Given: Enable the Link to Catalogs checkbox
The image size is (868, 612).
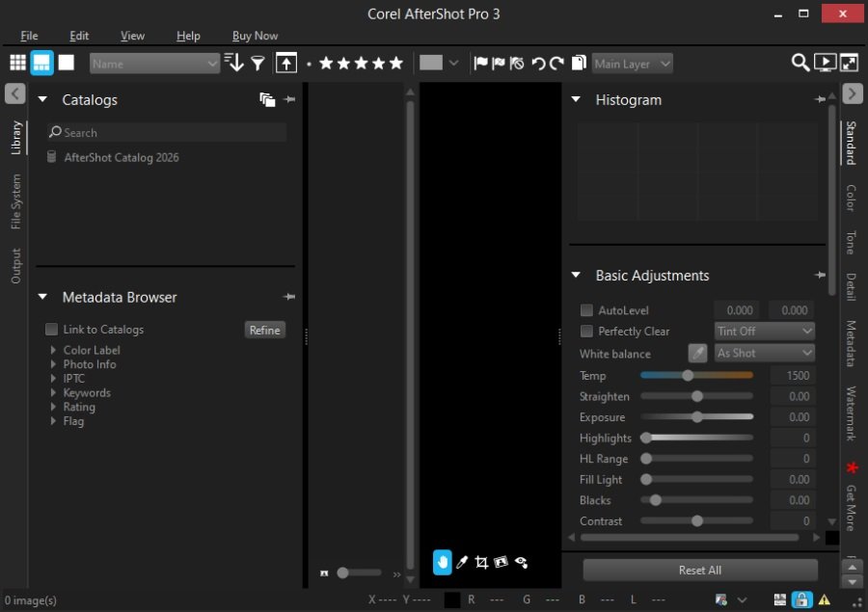Looking at the screenshot, I should (51, 330).
